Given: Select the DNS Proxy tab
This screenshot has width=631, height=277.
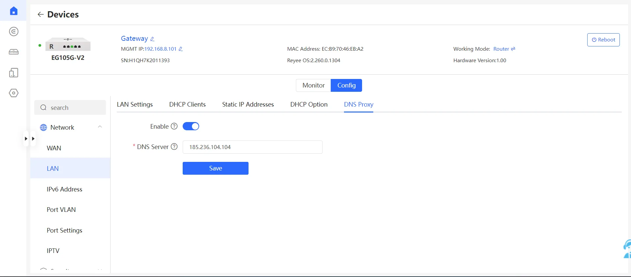Looking at the screenshot, I should 358,105.
